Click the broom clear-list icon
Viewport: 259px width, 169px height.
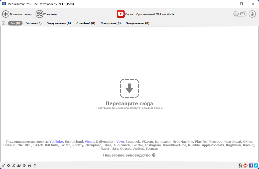click(x=3, y=165)
